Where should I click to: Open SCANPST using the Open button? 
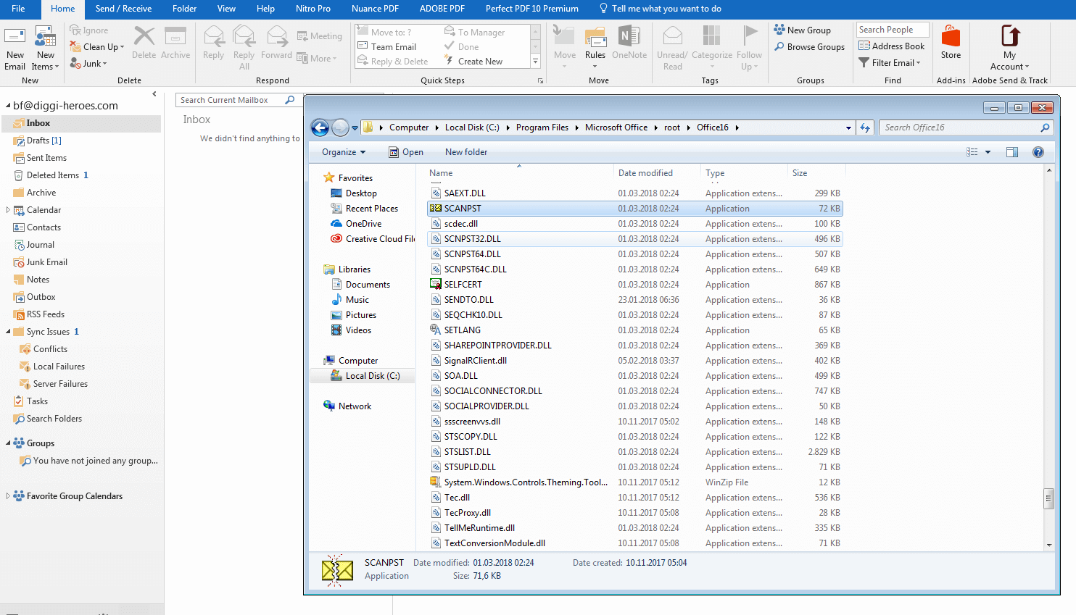(x=407, y=152)
